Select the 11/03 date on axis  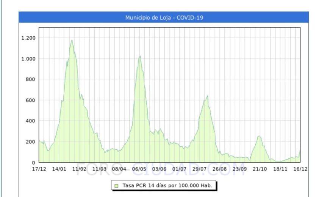tap(99, 169)
